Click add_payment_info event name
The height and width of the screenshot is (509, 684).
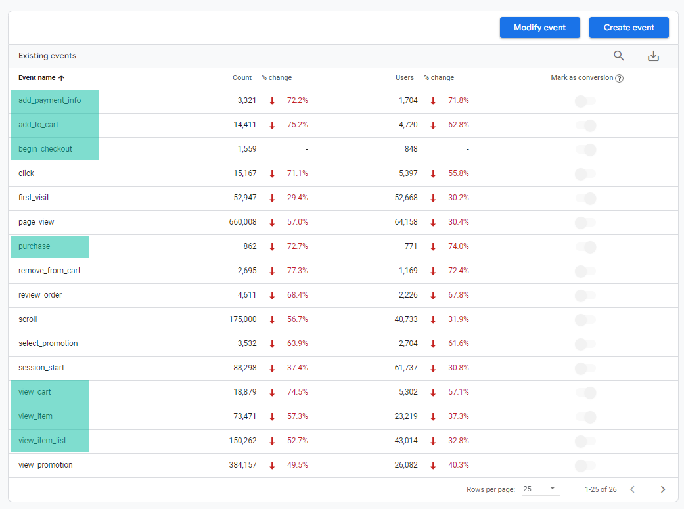pos(50,100)
